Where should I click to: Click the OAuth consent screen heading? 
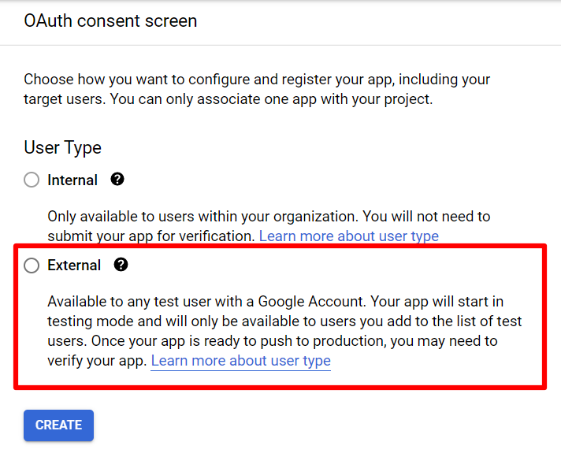110,21
